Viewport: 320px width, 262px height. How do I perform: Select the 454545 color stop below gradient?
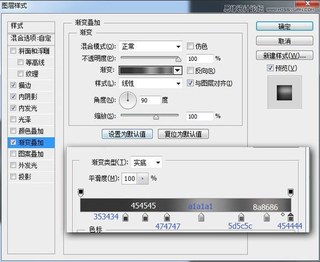pos(145,217)
